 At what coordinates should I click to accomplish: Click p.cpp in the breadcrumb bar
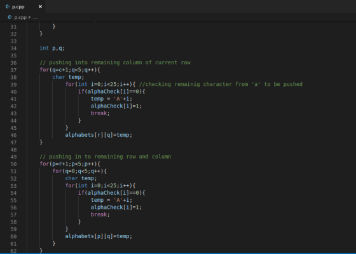coord(20,17)
